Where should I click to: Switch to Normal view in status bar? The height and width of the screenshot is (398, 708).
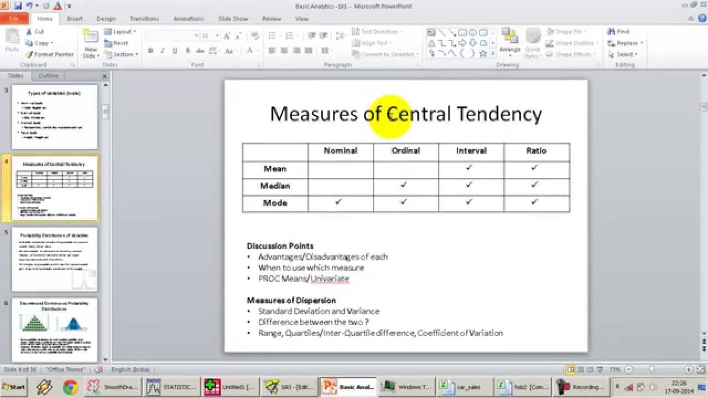[570, 369]
